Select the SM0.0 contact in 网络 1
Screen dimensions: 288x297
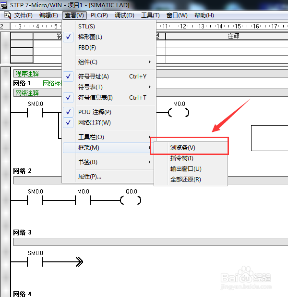point(35,113)
